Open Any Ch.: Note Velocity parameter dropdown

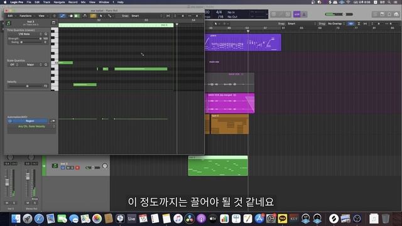click(x=31, y=127)
